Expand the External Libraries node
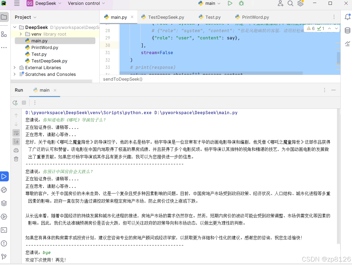Viewport: 352px width, 265px height. [15, 68]
